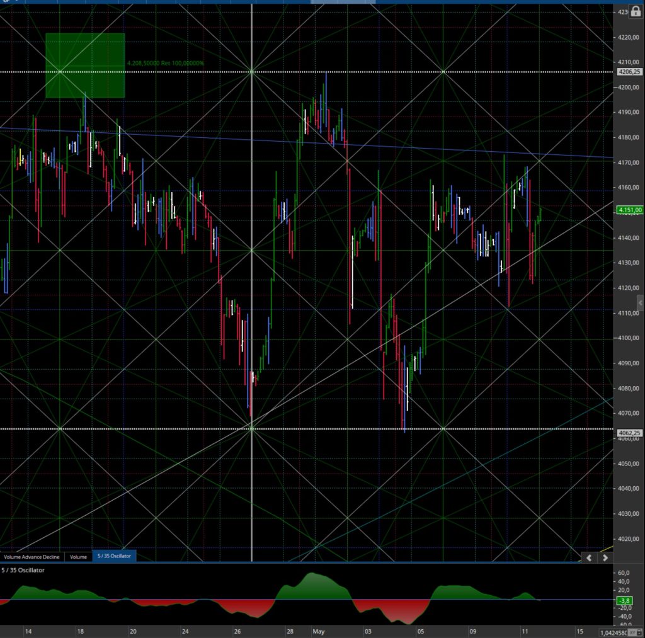Switch to the Volume Advance Decline tab

31,557
